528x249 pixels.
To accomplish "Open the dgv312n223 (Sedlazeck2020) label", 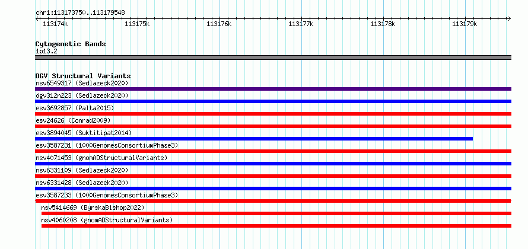I will pyautogui.click(x=82, y=95).
